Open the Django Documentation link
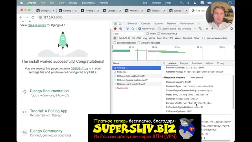The width and height of the screenshot is (252, 142). click(49, 91)
